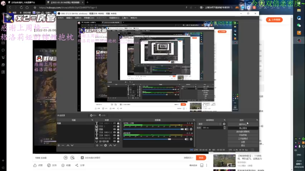Pop out the Scene Transitions dock panel
Image resolution: width=305 pixels, height=171 pixels.
coord(225,120)
